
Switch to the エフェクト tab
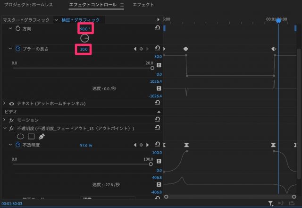click(x=143, y=5)
